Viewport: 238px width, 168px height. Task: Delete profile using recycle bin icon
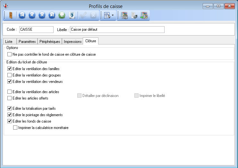tap(72, 15)
